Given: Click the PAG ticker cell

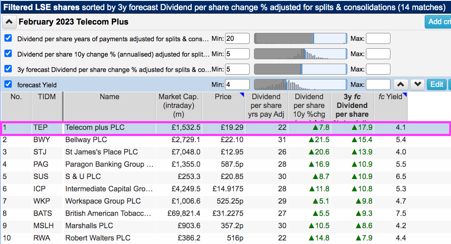Looking at the screenshot, I should pos(41,164).
